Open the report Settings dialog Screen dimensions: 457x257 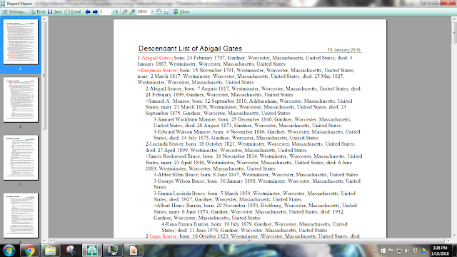tap(14, 11)
